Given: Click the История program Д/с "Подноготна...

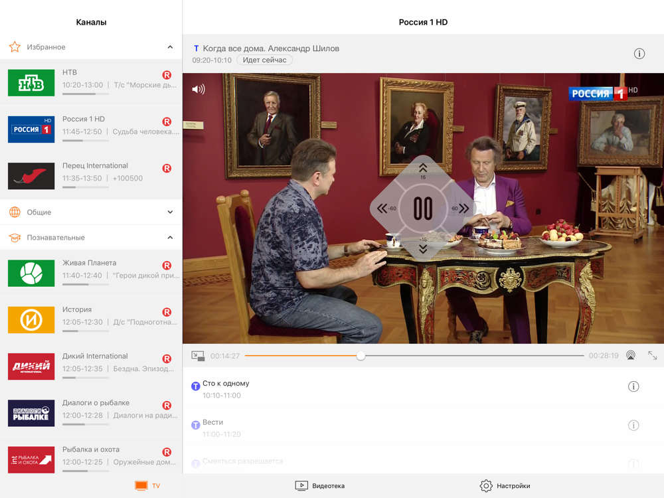Looking at the screenshot, I should (145, 322).
